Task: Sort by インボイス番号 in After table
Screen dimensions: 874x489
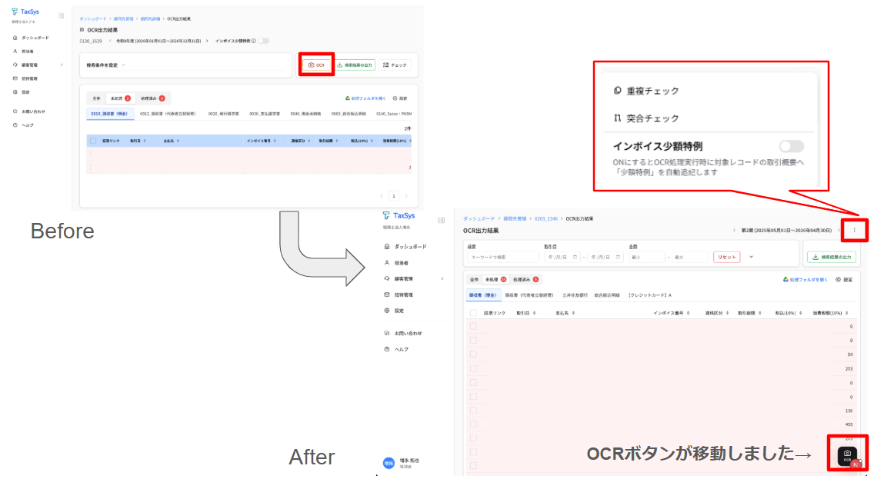Action: (671, 313)
